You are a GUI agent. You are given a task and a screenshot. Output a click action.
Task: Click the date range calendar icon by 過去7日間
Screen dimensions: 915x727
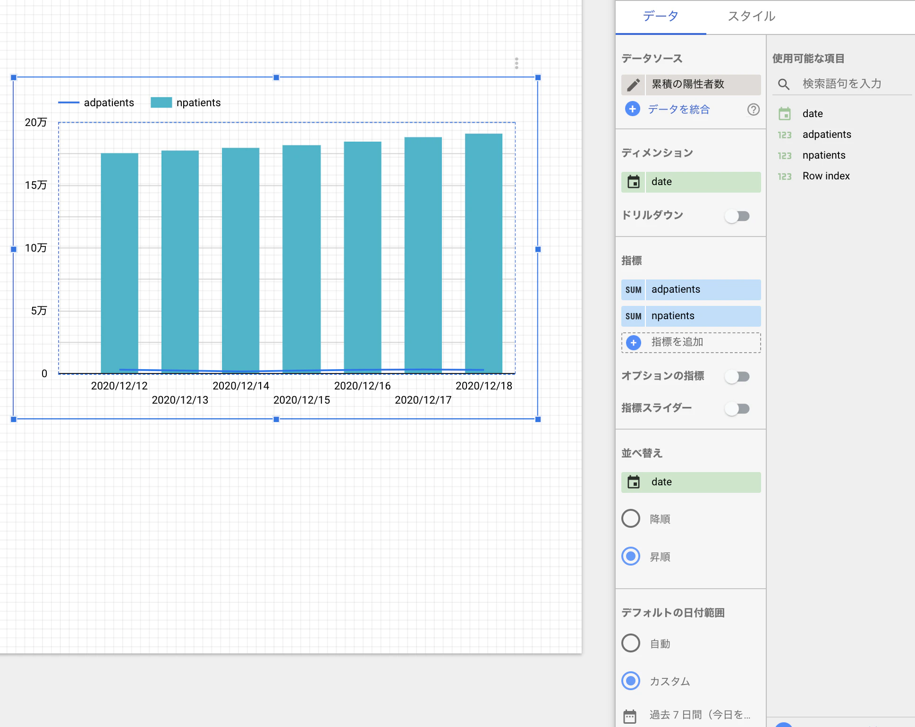(x=630, y=716)
